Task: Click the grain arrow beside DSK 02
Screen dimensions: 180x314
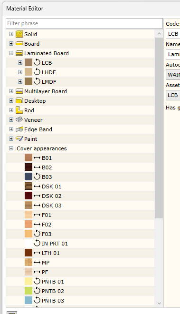Action: pyautogui.click(x=37, y=196)
